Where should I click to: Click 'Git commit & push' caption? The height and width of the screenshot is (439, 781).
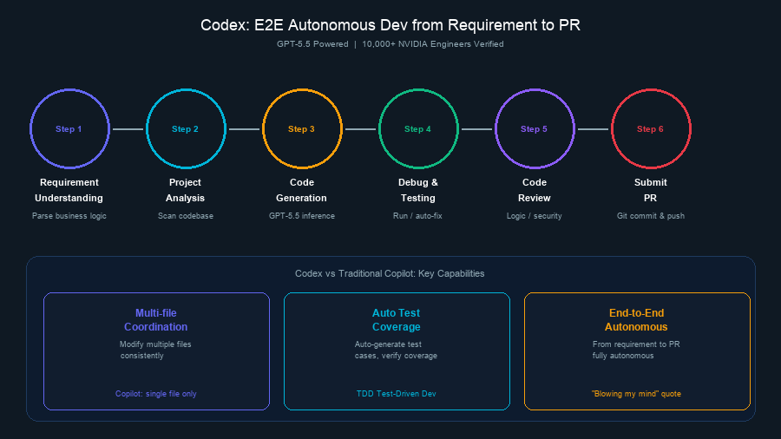point(651,215)
